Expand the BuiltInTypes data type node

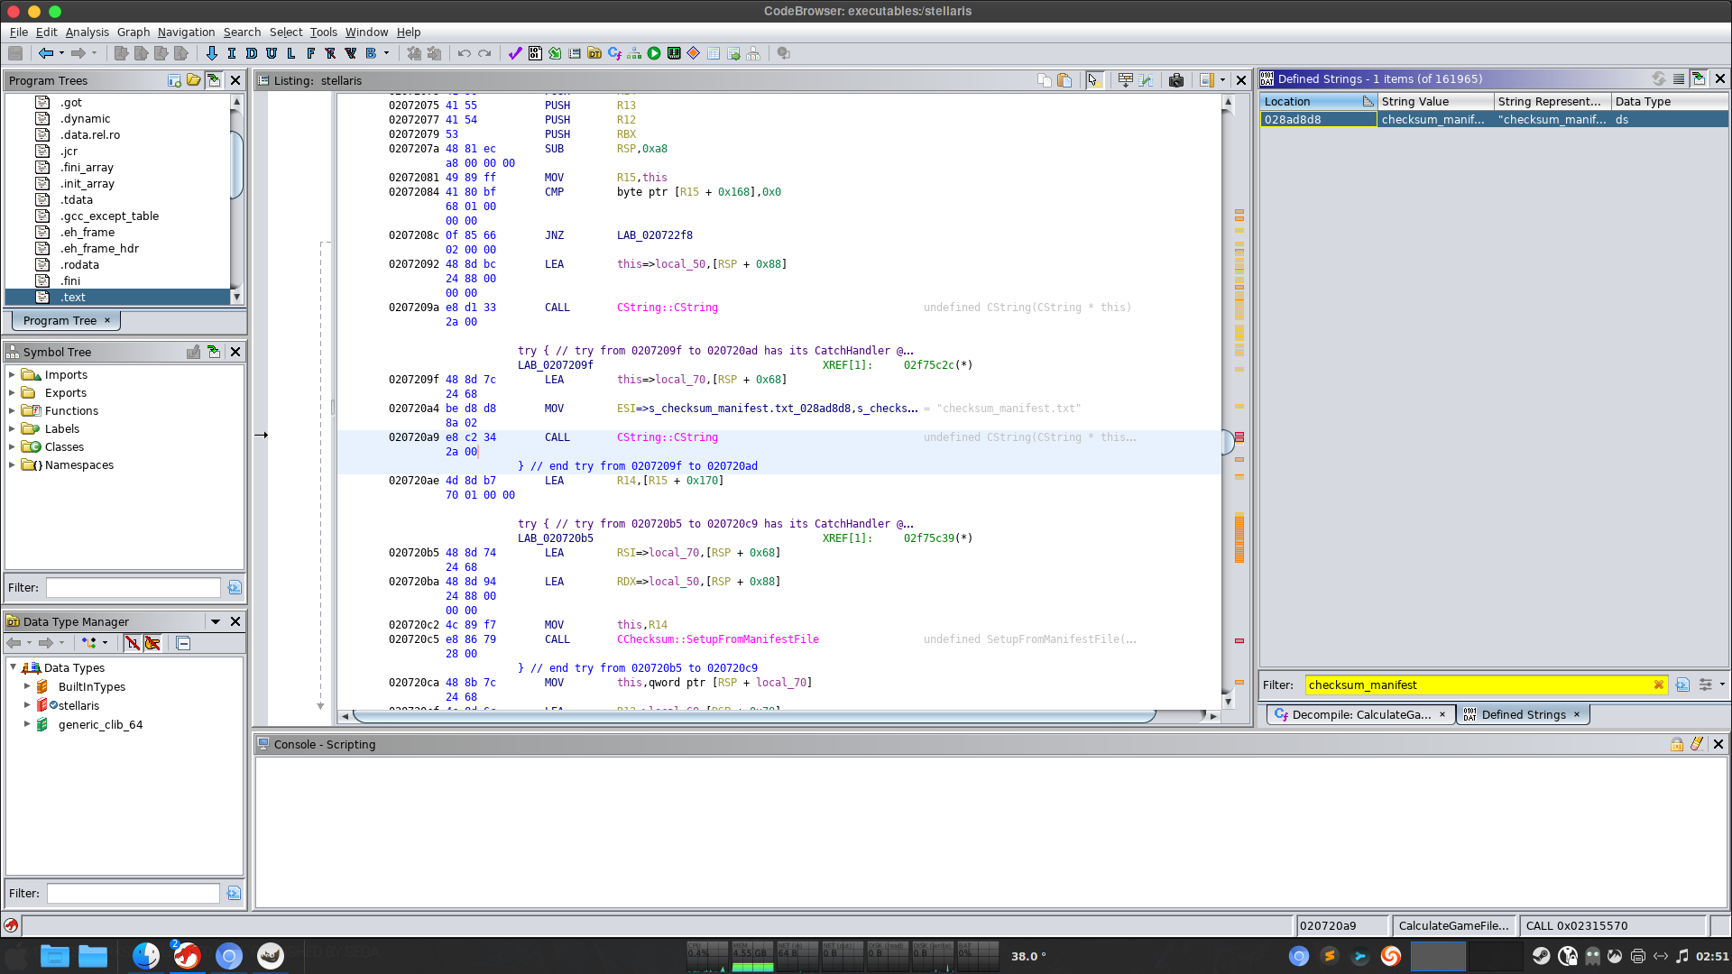pos(27,686)
